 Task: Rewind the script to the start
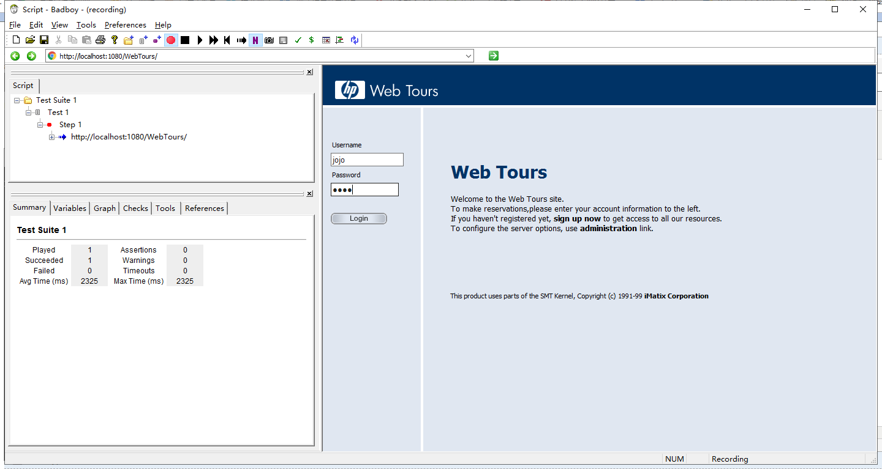[227, 40]
